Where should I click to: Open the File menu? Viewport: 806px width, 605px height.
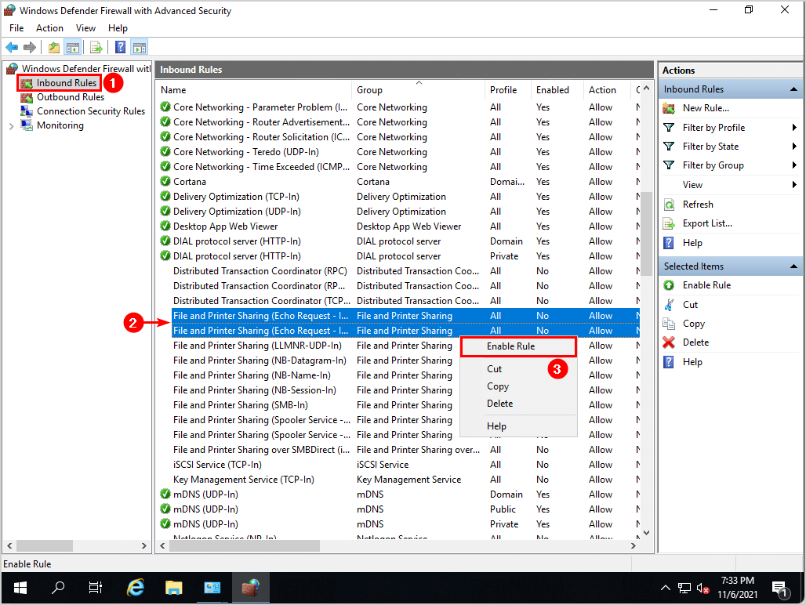coord(16,28)
